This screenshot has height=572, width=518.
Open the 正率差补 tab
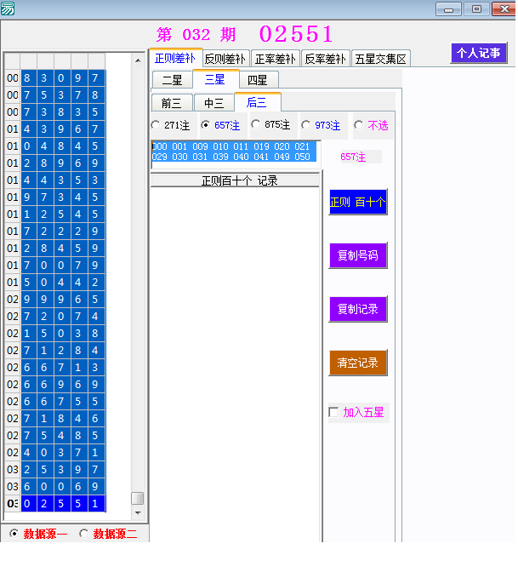tap(276, 59)
